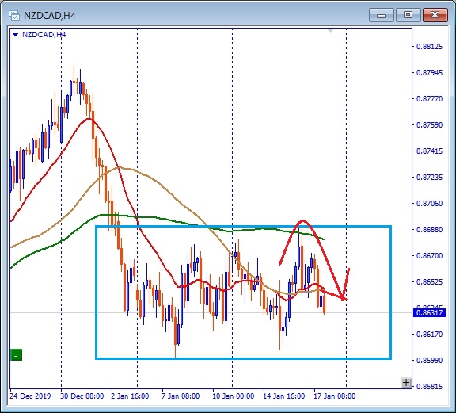This screenshot has width=456, height=413.
Task: Minimize the NZDCAD,H4 chart window
Action: [381, 15]
